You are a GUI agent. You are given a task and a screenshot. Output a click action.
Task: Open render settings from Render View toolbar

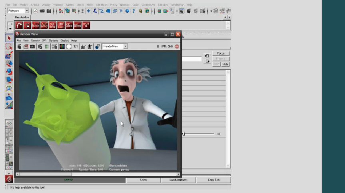(54, 46)
